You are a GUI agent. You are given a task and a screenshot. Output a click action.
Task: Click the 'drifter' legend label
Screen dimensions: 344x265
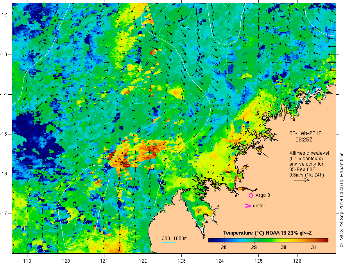point(259,206)
